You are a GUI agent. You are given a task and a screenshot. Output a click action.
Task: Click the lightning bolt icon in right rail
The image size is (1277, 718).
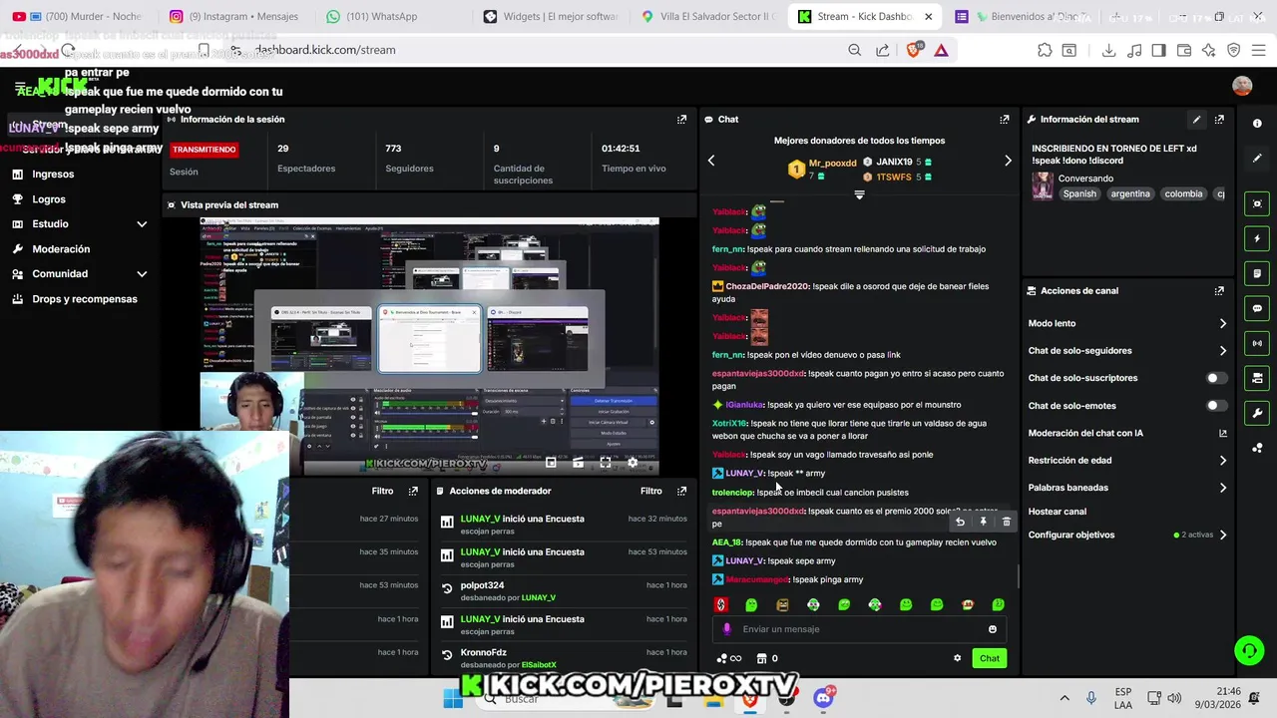click(1257, 238)
